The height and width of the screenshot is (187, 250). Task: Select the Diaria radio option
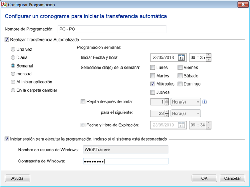coord(13,57)
